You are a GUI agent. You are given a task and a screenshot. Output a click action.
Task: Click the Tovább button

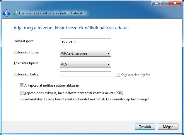[145, 127]
